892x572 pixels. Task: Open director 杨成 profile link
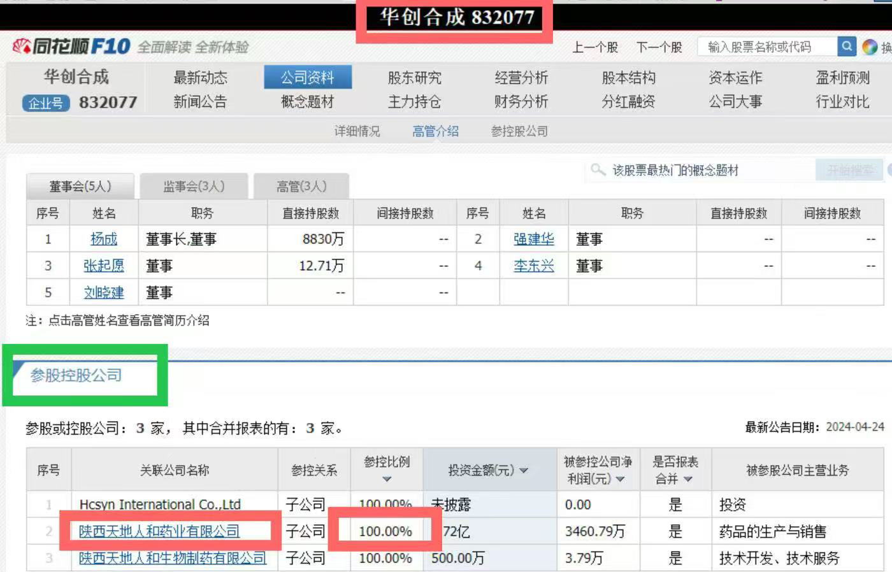[x=104, y=239]
